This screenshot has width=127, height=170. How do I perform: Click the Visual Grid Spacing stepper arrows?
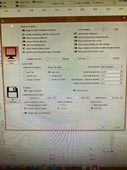[x=121, y=72]
